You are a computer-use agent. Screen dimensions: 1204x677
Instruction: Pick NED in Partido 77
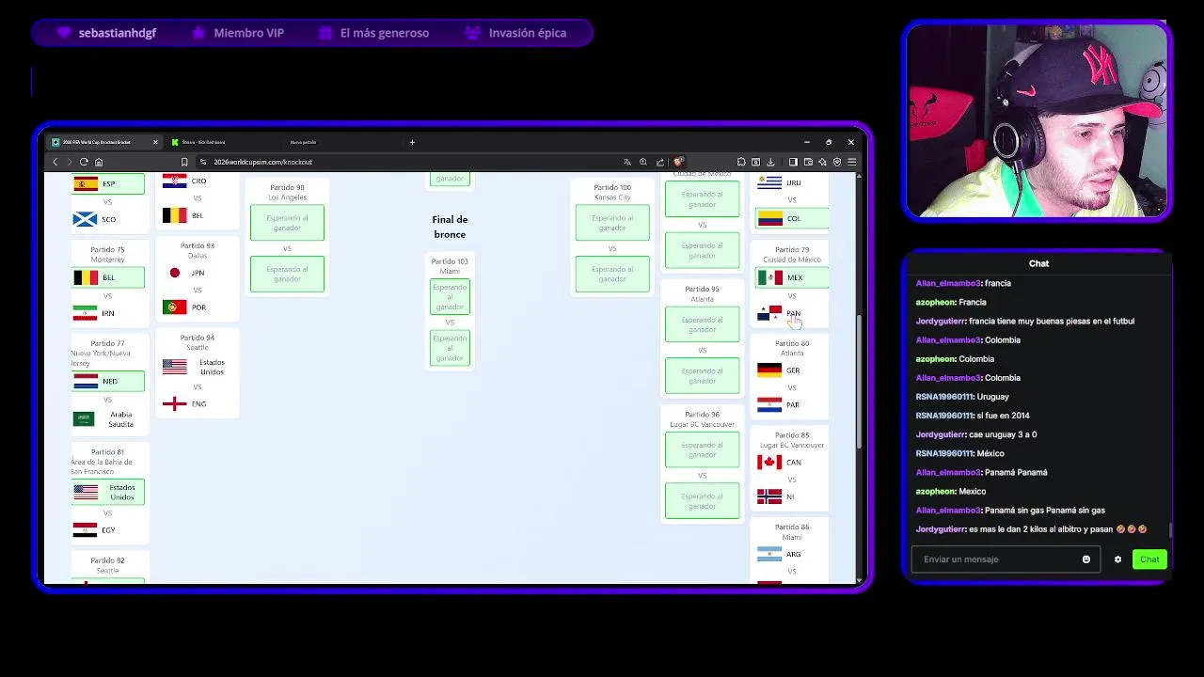click(x=108, y=381)
